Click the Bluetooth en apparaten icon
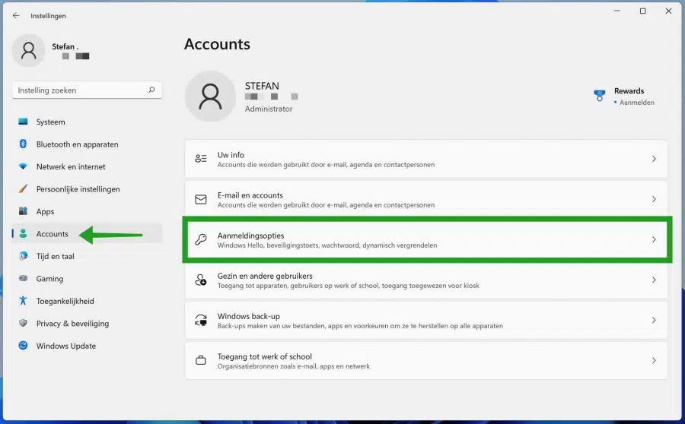This screenshot has width=685, height=424. 23,144
